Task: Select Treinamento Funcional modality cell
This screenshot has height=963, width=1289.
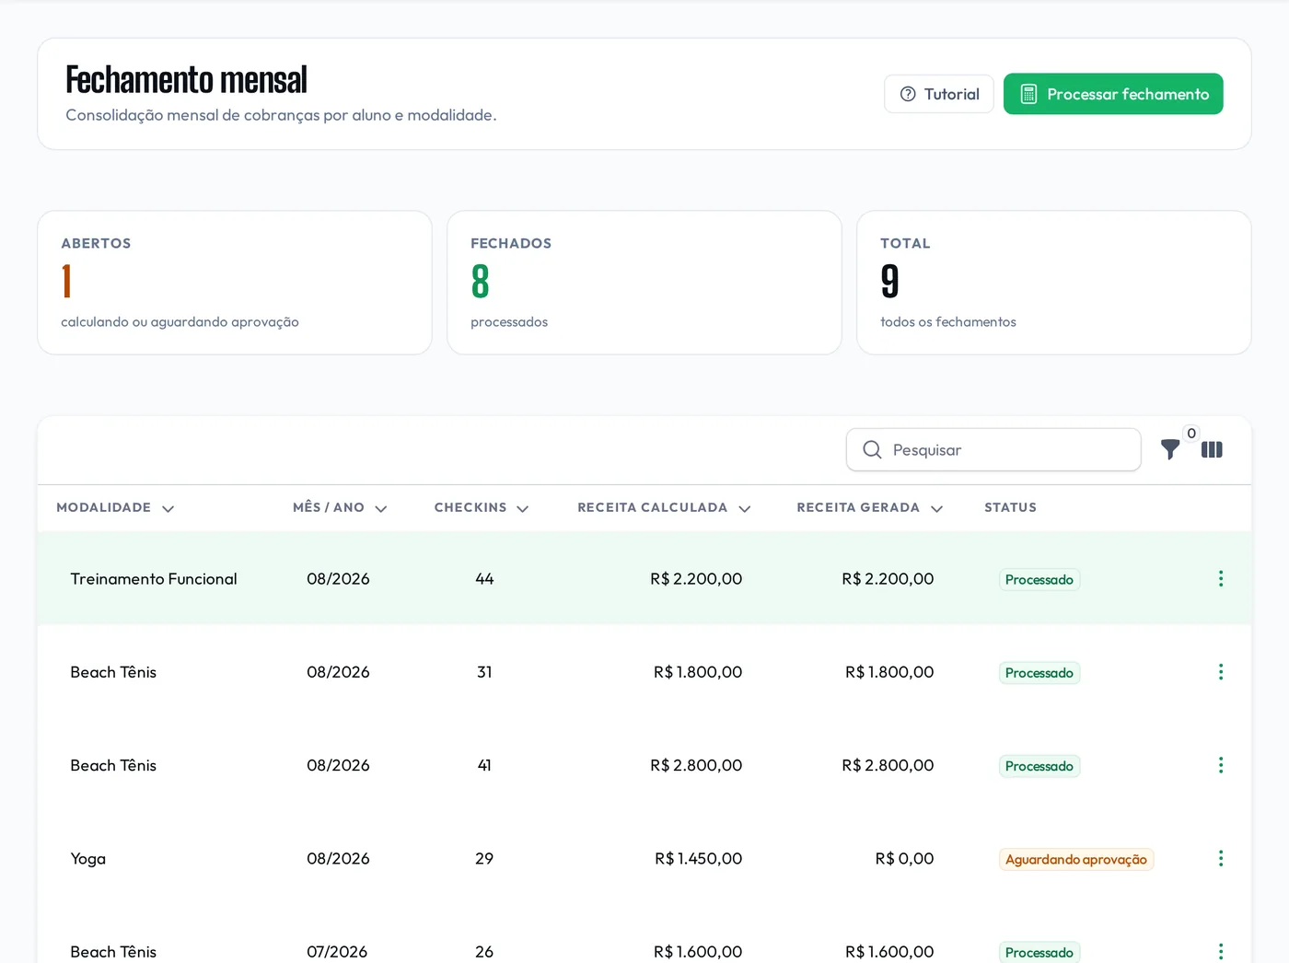Action: point(154,578)
